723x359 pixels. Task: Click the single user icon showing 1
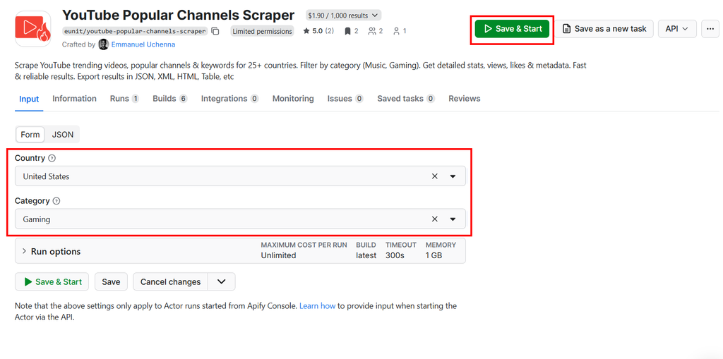tap(396, 31)
